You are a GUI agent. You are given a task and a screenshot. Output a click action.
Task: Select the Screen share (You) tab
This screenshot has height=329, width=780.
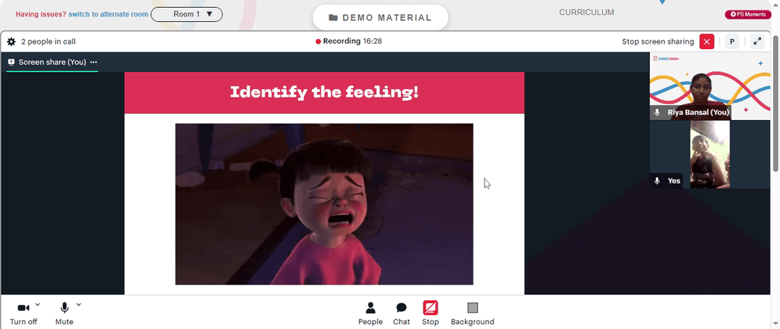pos(52,62)
